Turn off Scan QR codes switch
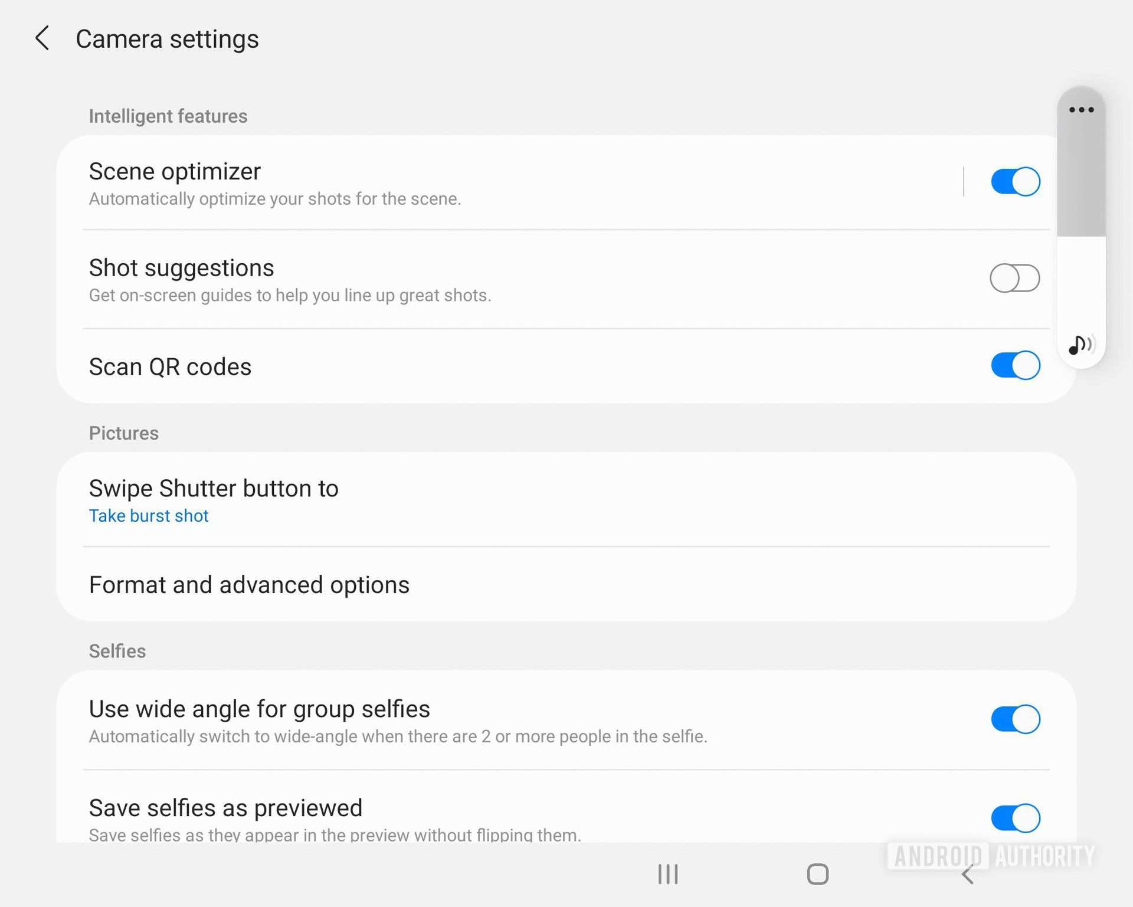Screen dimensions: 1133x907 click(x=1015, y=365)
